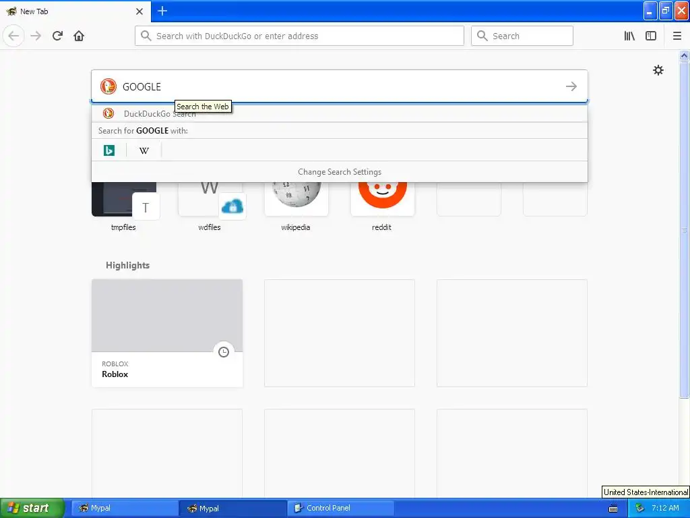Click the vertical scrollbar thumb
This screenshot has height=518, width=690.
coord(685,229)
